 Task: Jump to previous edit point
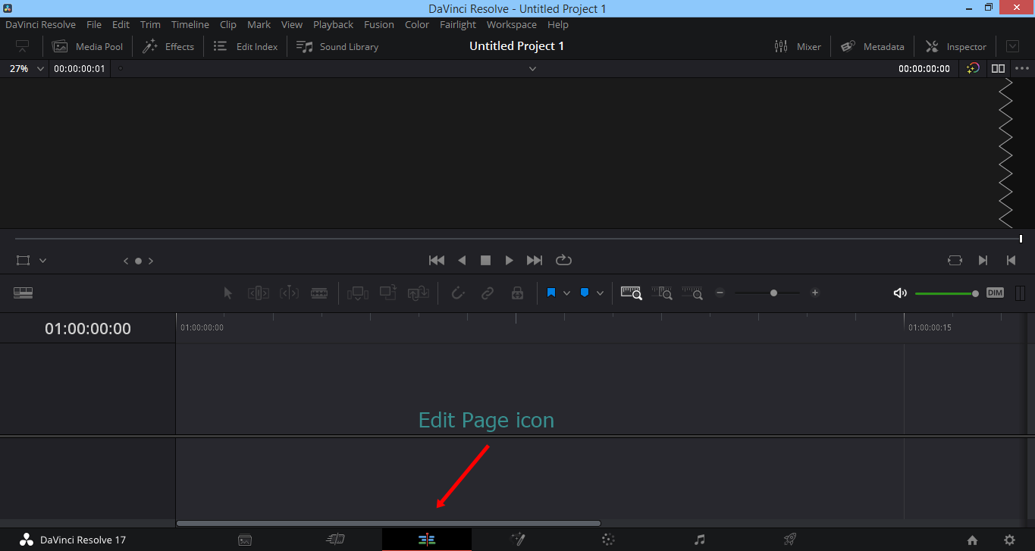point(1011,260)
